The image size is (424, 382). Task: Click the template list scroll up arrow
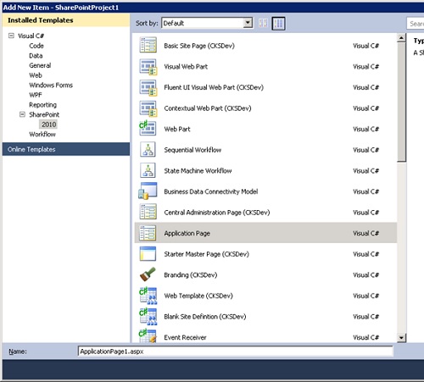[x=401, y=38]
